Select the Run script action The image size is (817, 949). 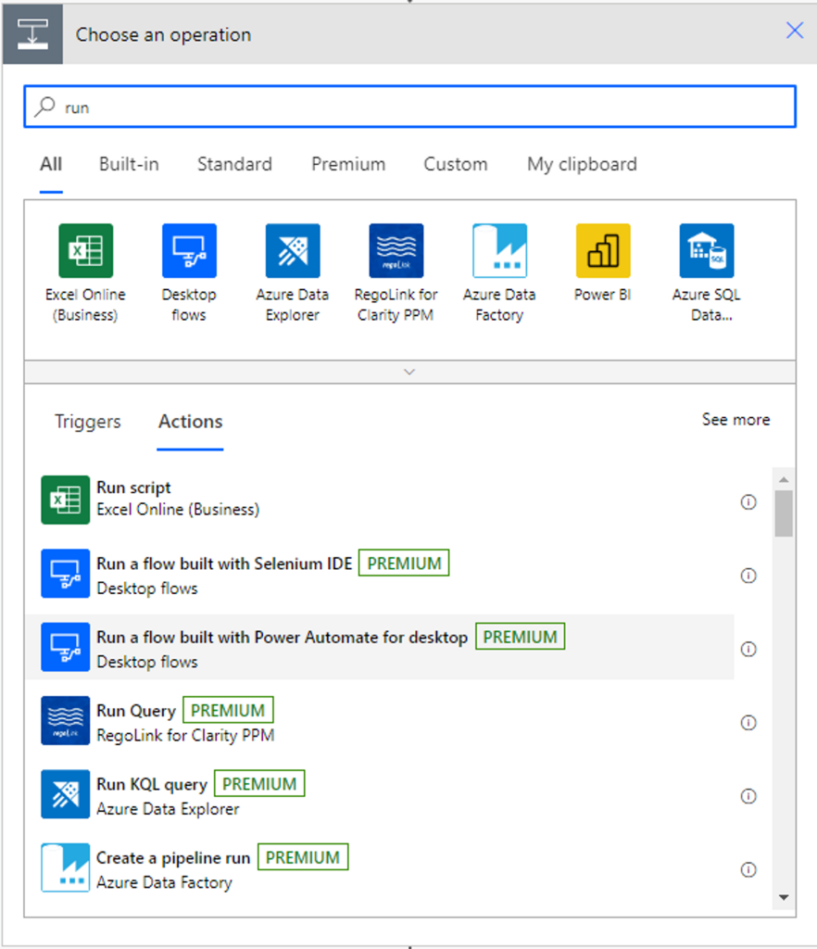(x=380, y=500)
